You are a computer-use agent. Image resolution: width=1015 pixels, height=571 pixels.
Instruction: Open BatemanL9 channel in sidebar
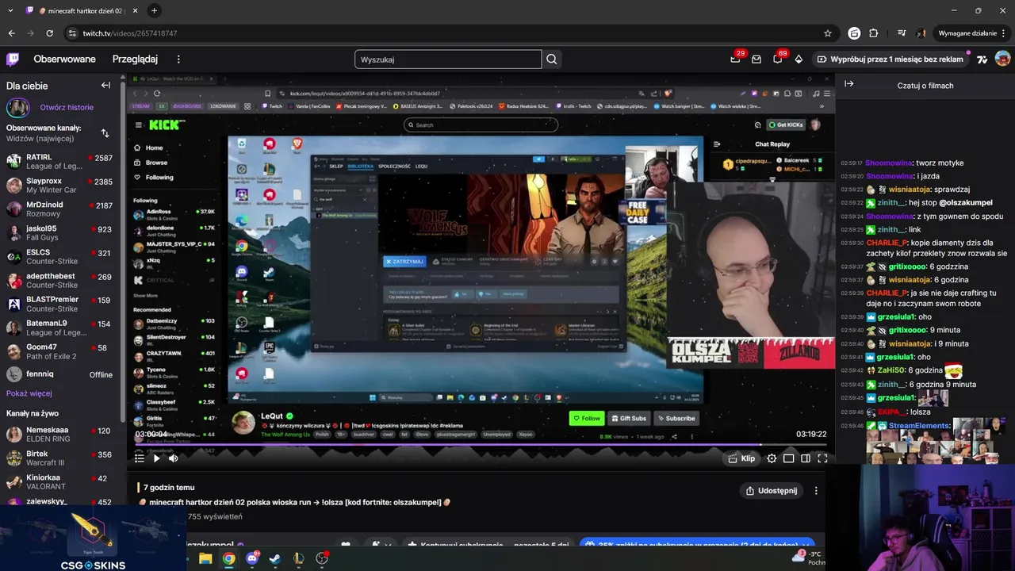(59, 328)
